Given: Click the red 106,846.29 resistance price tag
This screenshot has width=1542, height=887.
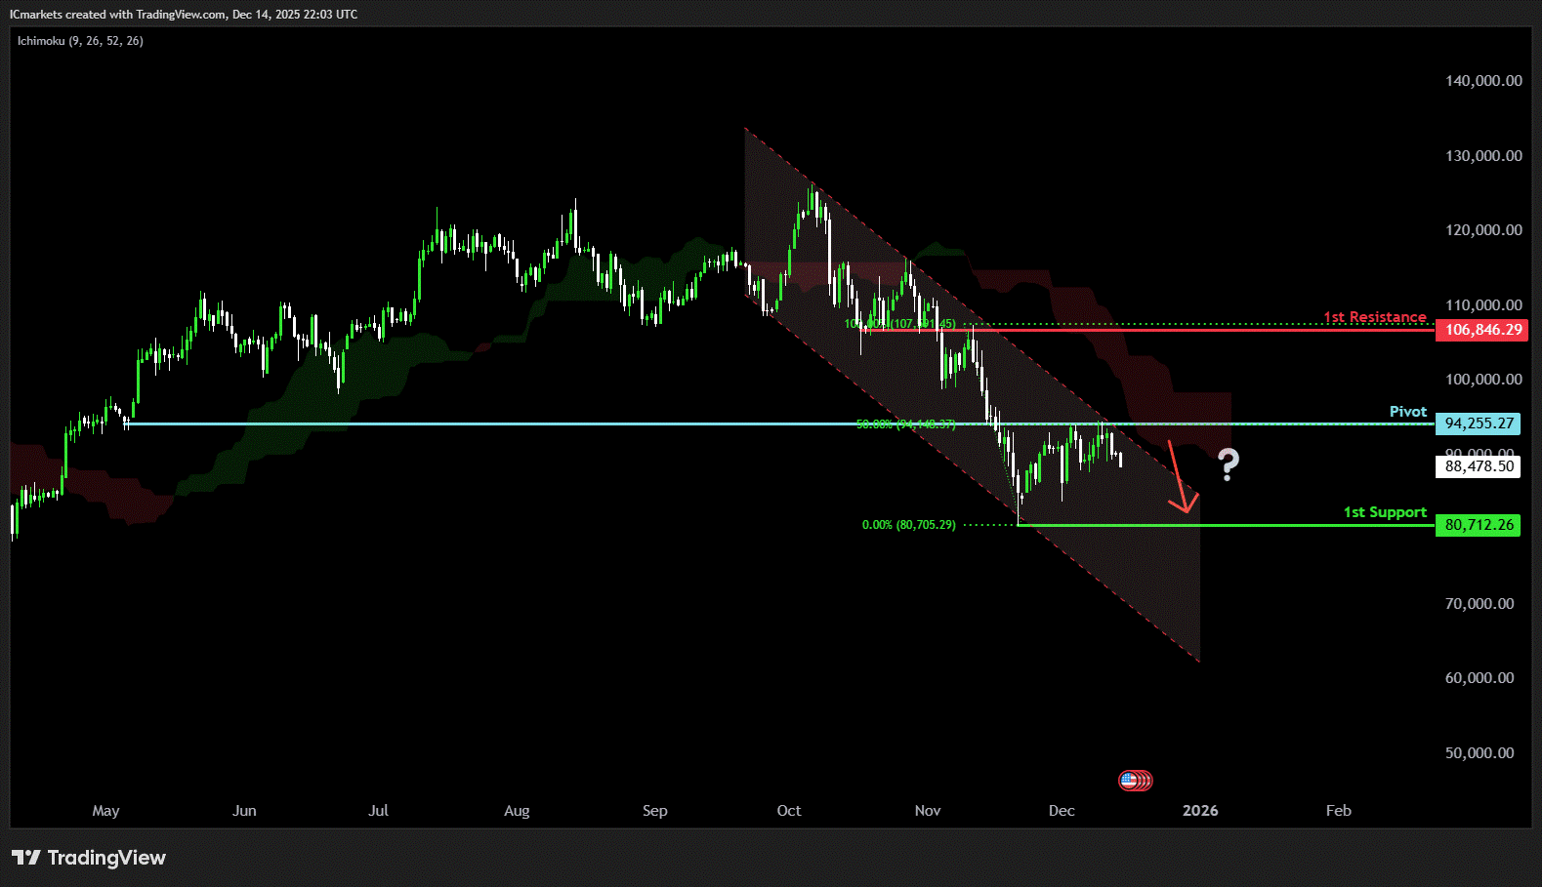Looking at the screenshot, I should 1481,330.
